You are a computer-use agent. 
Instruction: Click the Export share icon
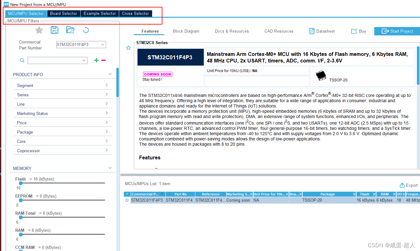[x=402, y=185]
